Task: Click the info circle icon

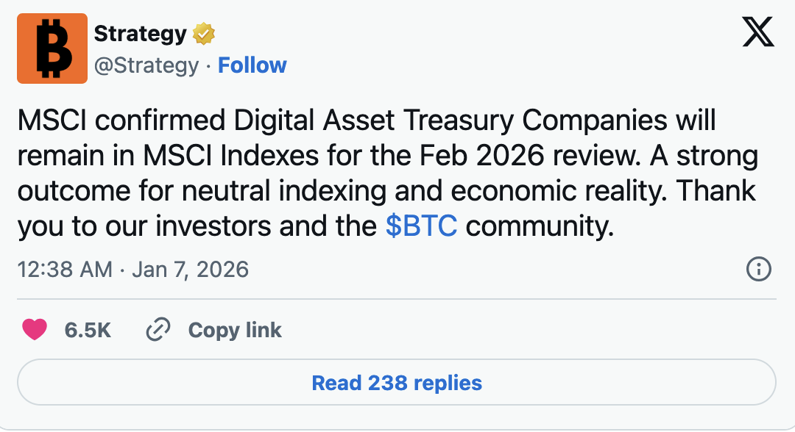Action: tap(758, 270)
